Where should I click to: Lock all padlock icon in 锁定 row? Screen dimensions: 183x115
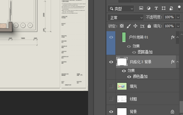[149, 26]
